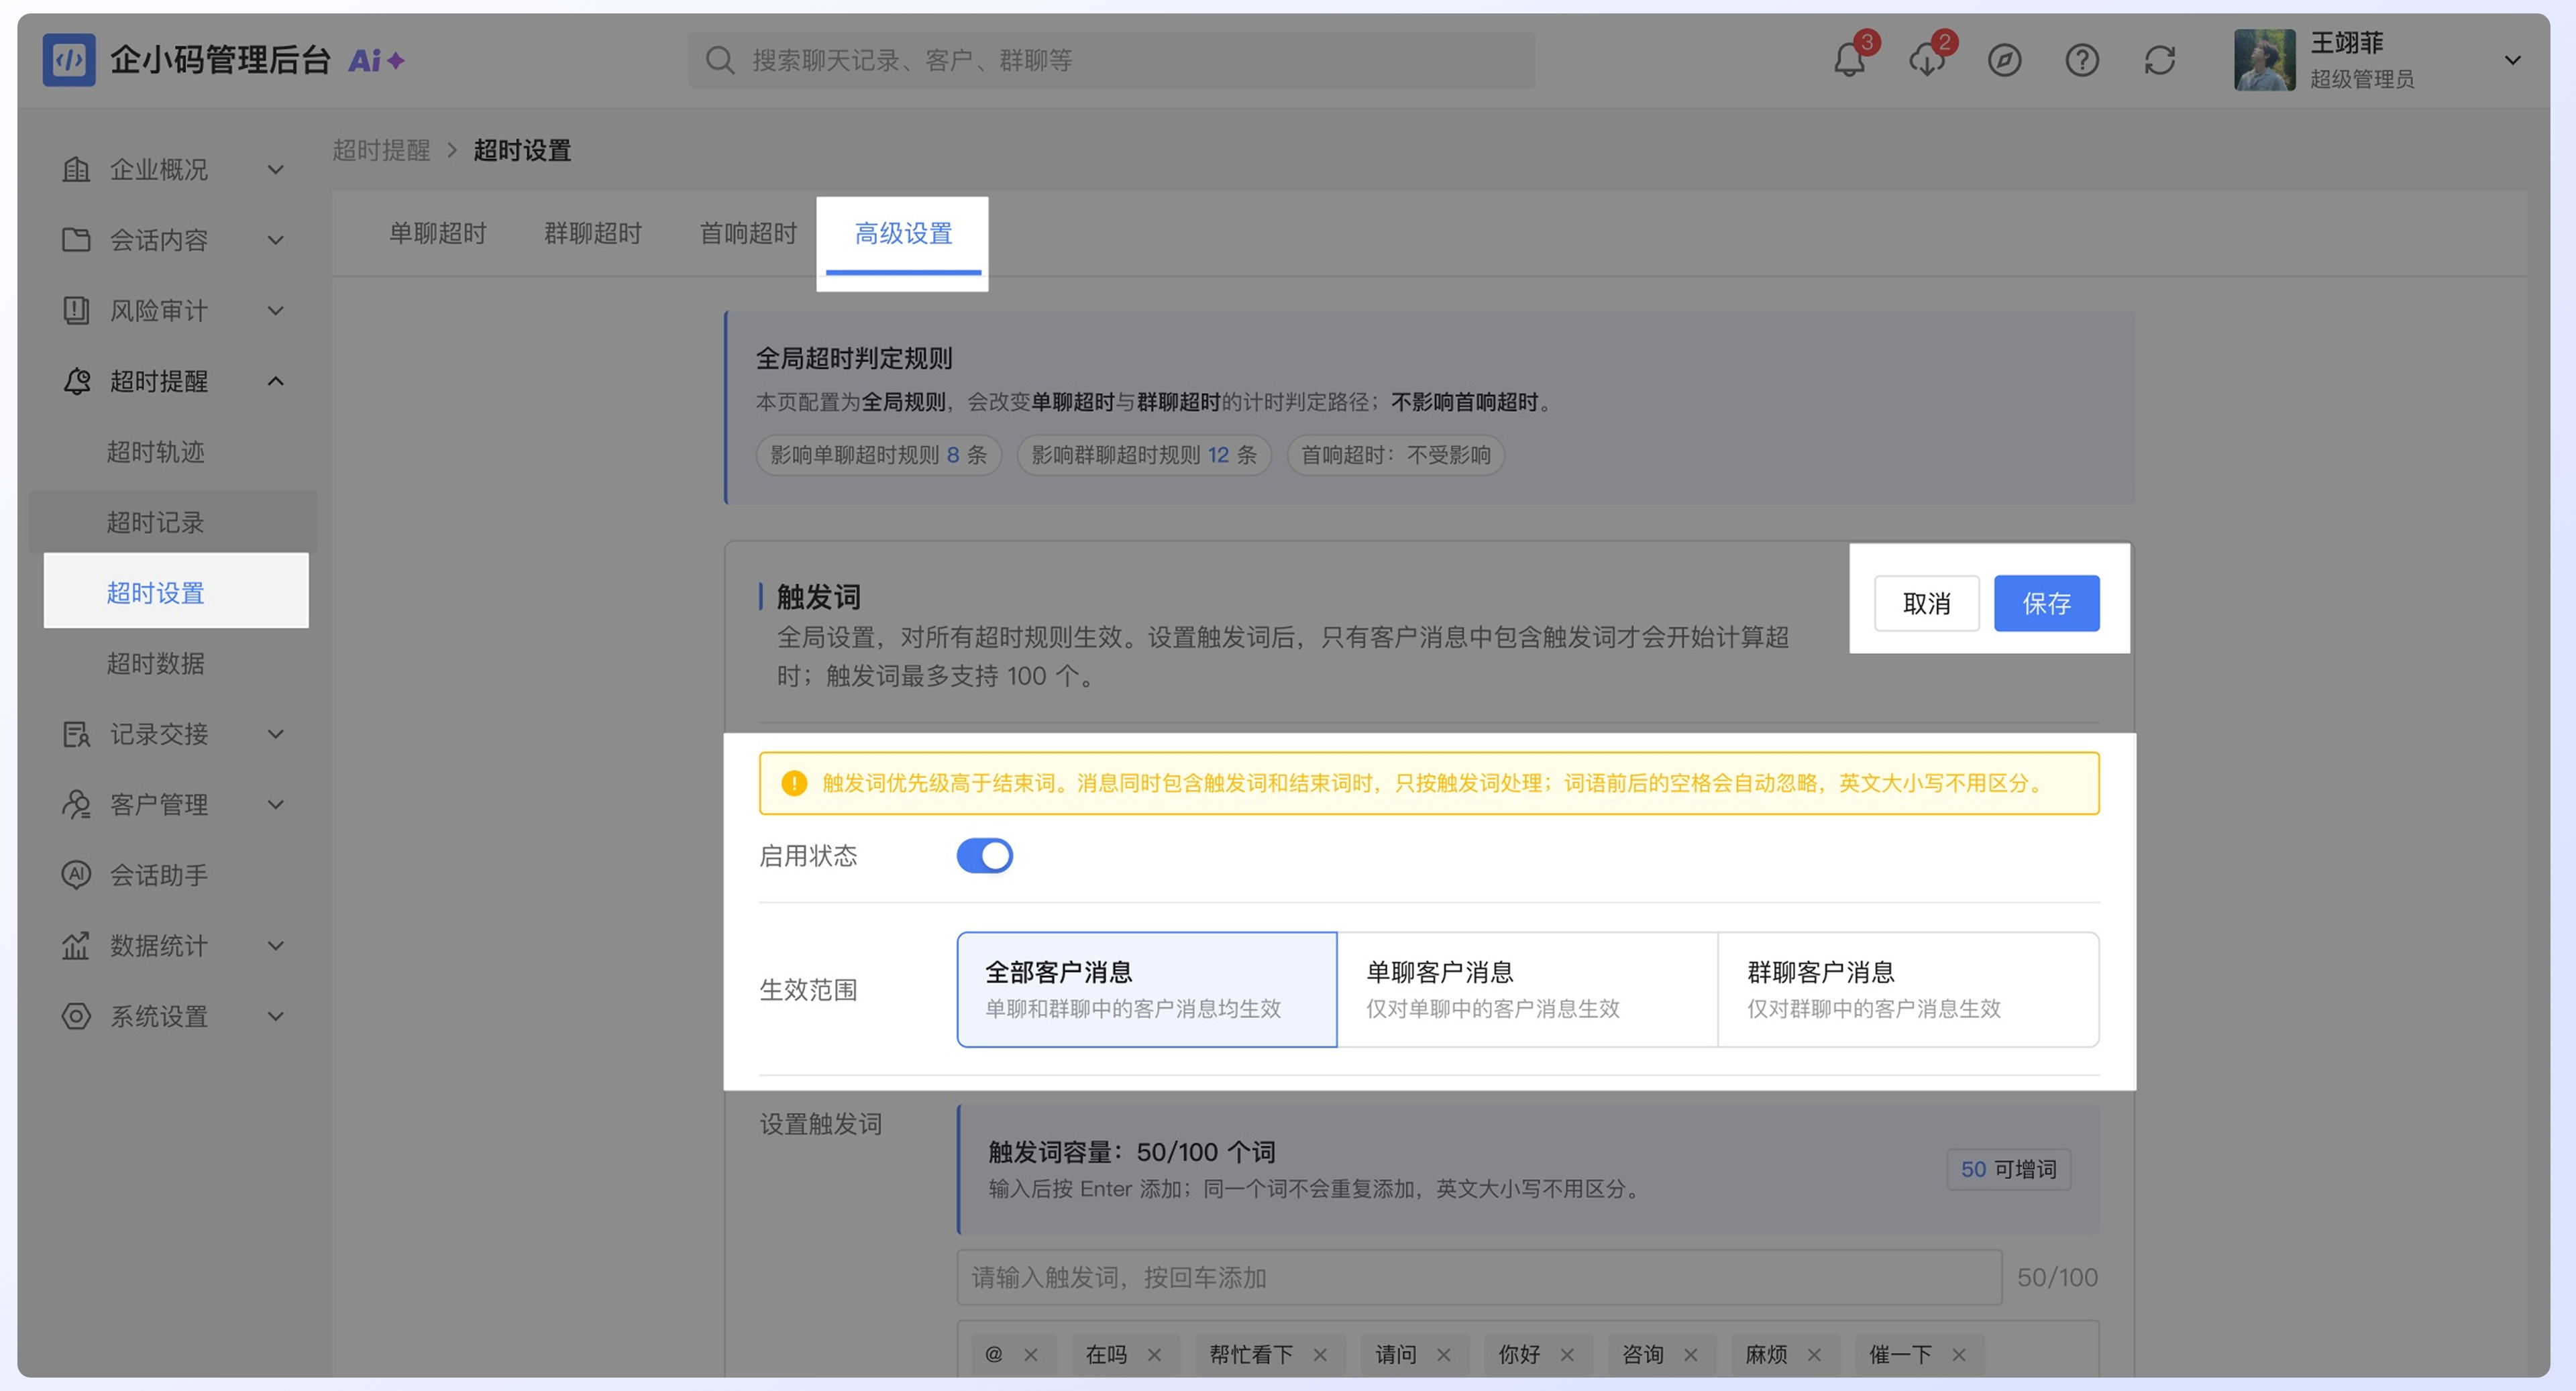Remove the 催一下 trigger word tag
The height and width of the screenshot is (1391, 2576).
(1959, 1355)
